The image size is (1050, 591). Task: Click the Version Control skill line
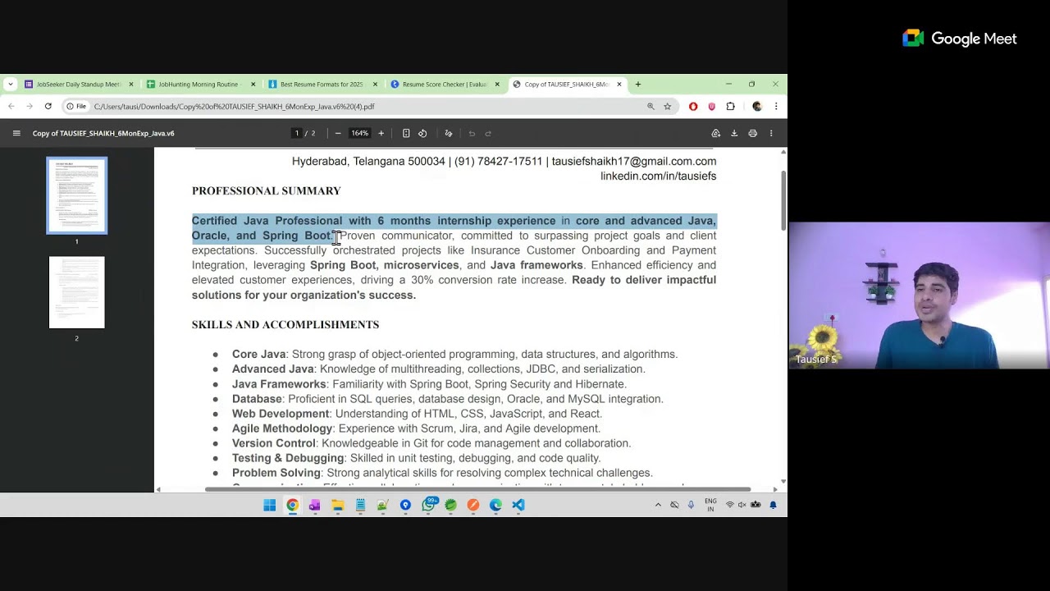pos(431,443)
